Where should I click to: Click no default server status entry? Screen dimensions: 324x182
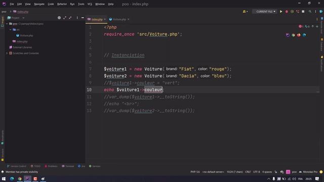213,172
